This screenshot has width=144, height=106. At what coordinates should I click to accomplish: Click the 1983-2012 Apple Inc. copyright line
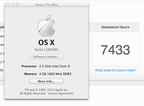coord(46,90)
